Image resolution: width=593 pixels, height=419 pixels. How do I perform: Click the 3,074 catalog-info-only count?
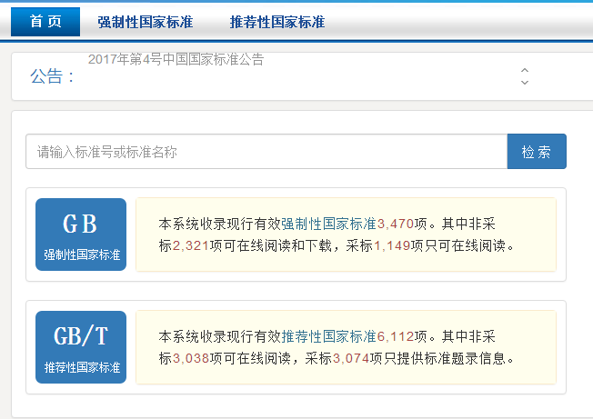point(351,358)
